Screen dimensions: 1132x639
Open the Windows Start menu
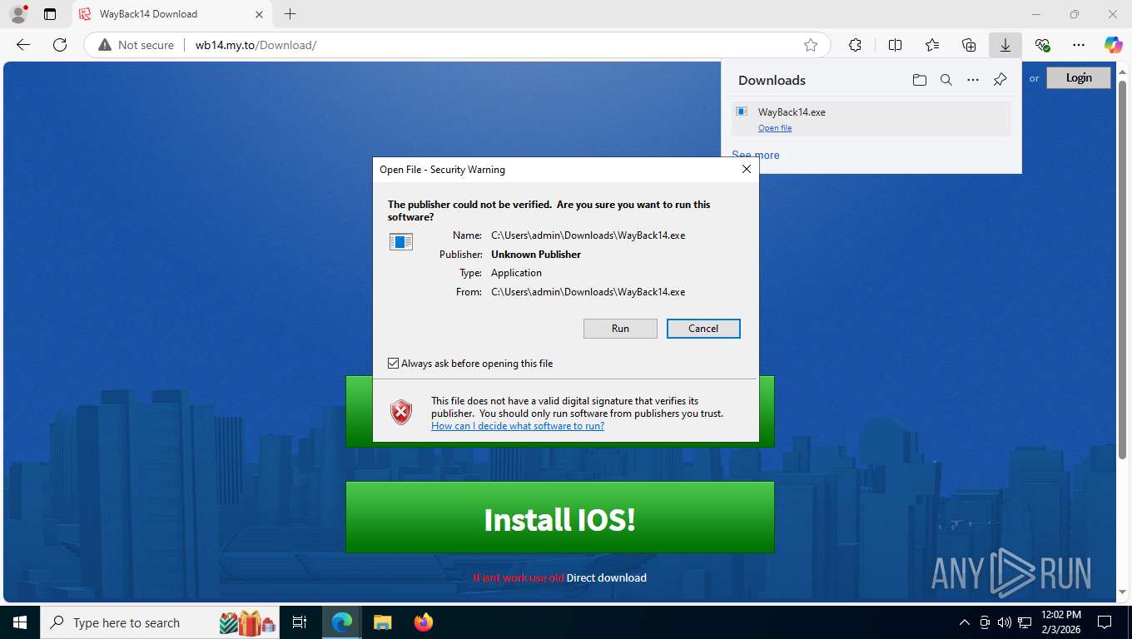(x=20, y=622)
